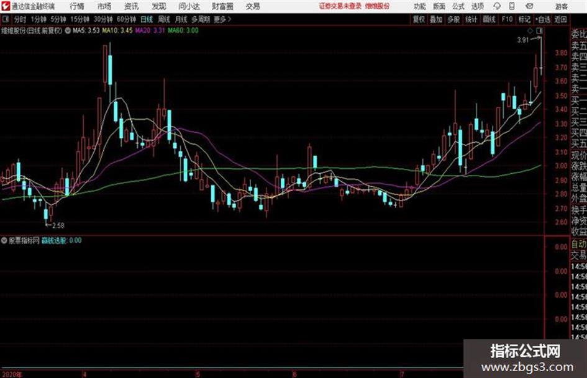
Task: Click the month 4 axis marker
Action: 84,374
